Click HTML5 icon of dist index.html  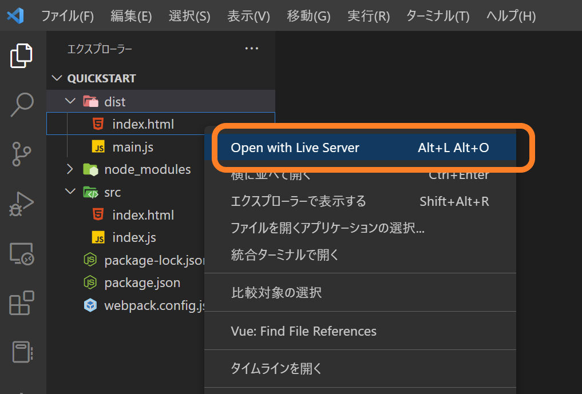(98, 124)
